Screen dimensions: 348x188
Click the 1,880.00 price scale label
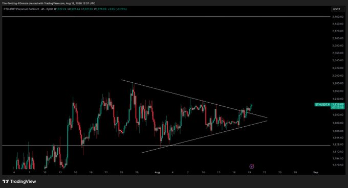click(x=338, y=123)
